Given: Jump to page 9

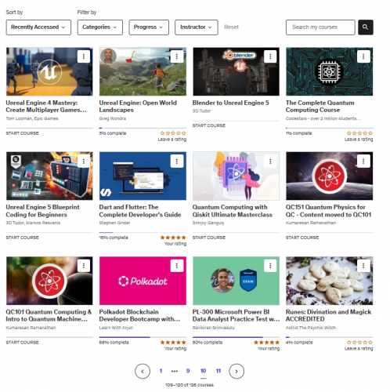Looking at the screenshot, I should pos(188,371).
